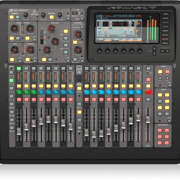The image size is (180, 180).
Task: Toggle the Sends on Fader button
Action: pyautogui.click(x=79, y=88)
